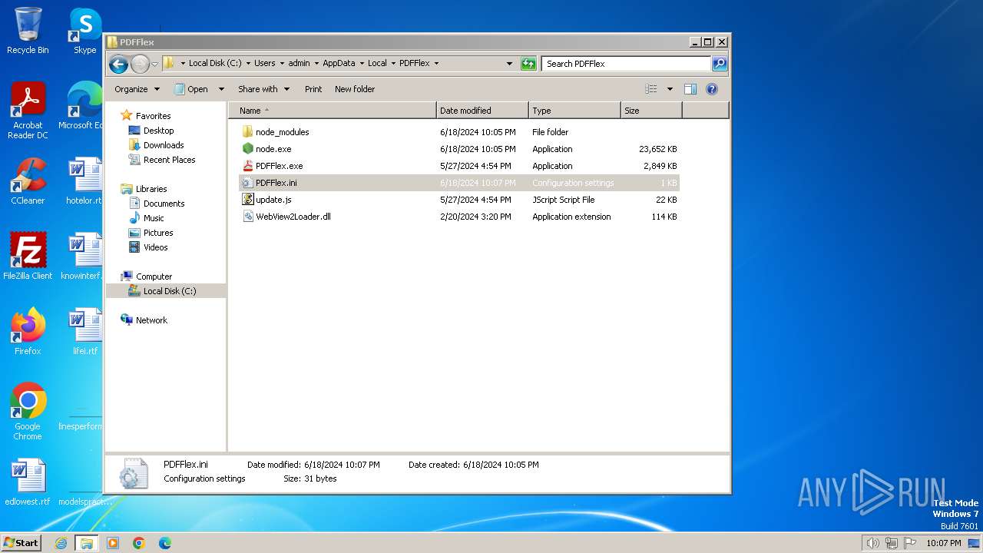Viewport: 983px width, 553px height.
Task: Click the volume speaker tray icon
Action: 872,543
